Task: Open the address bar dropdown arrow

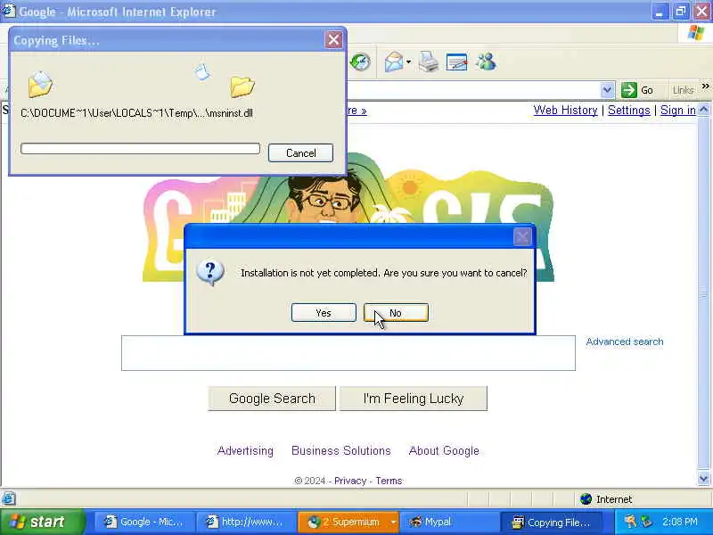Action: click(x=607, y=90)
